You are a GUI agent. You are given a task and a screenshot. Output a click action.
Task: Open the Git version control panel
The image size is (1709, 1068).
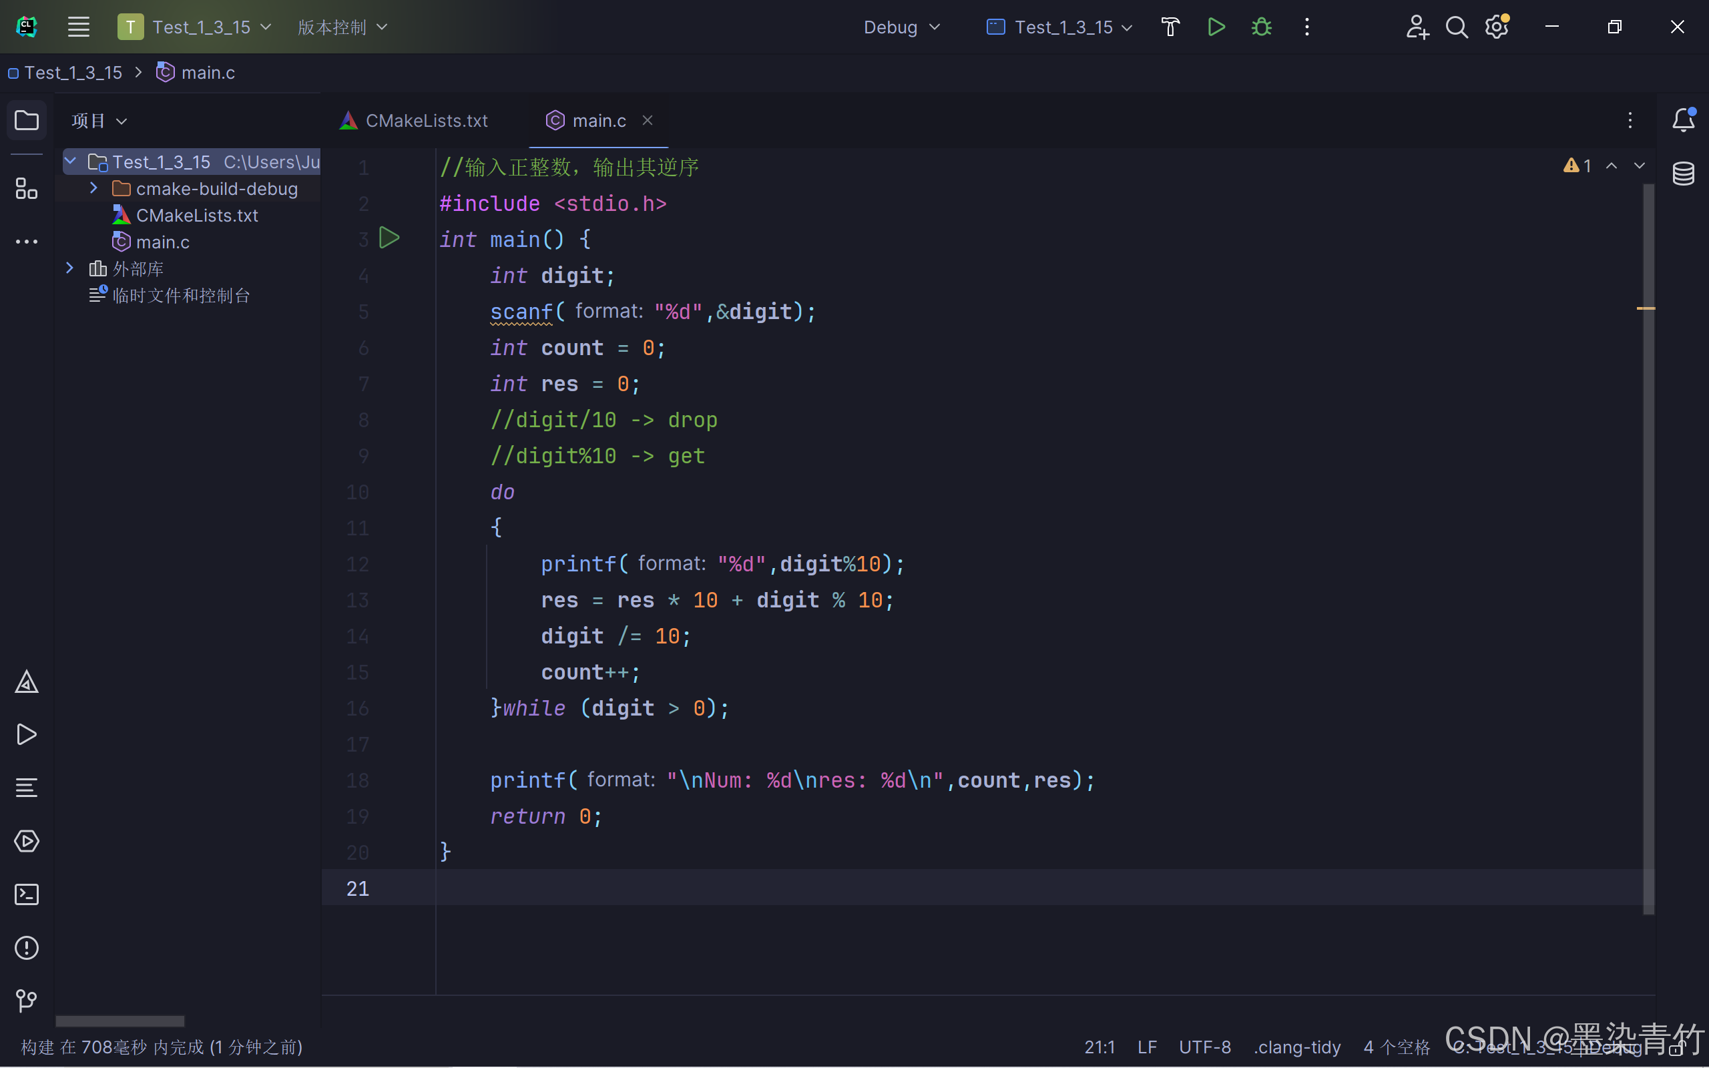point(26,1000)
